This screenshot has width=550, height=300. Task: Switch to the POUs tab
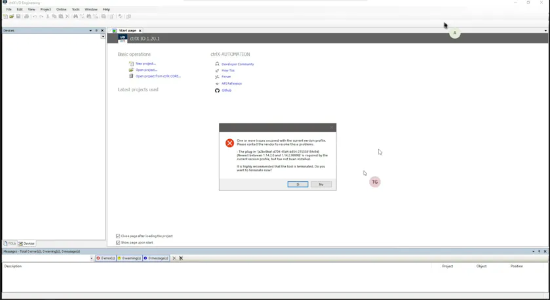pos(10,244)
